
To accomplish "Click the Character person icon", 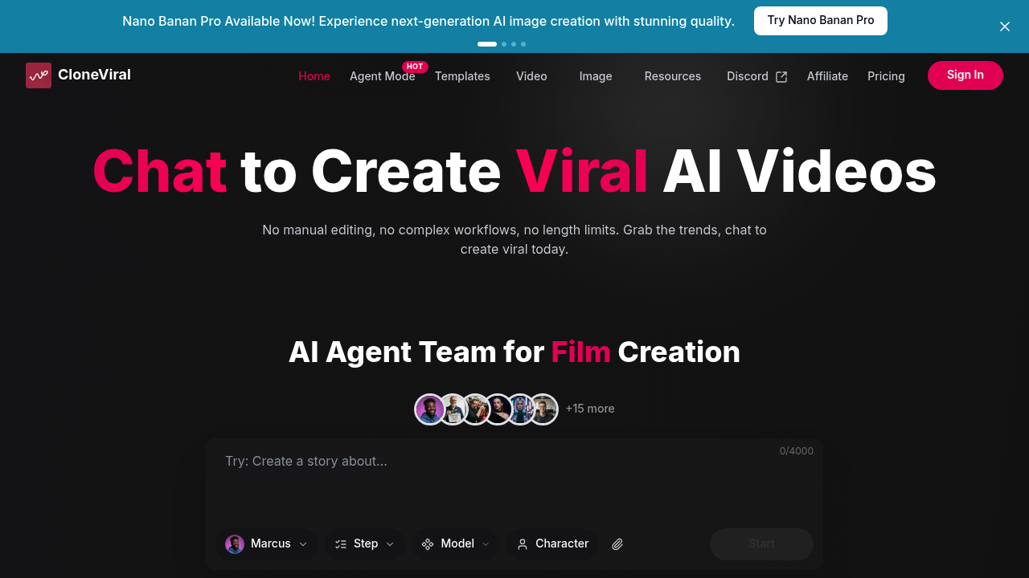I will pyautogui.click(x=522, y=544).
